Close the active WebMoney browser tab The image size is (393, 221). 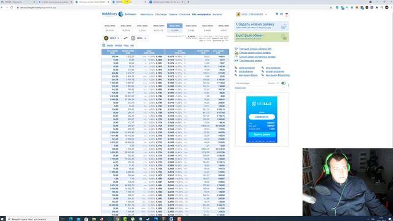pos(109,2)
